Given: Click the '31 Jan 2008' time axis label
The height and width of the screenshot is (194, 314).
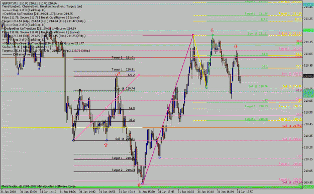Looking at the screenshot, I should (8, 192).
